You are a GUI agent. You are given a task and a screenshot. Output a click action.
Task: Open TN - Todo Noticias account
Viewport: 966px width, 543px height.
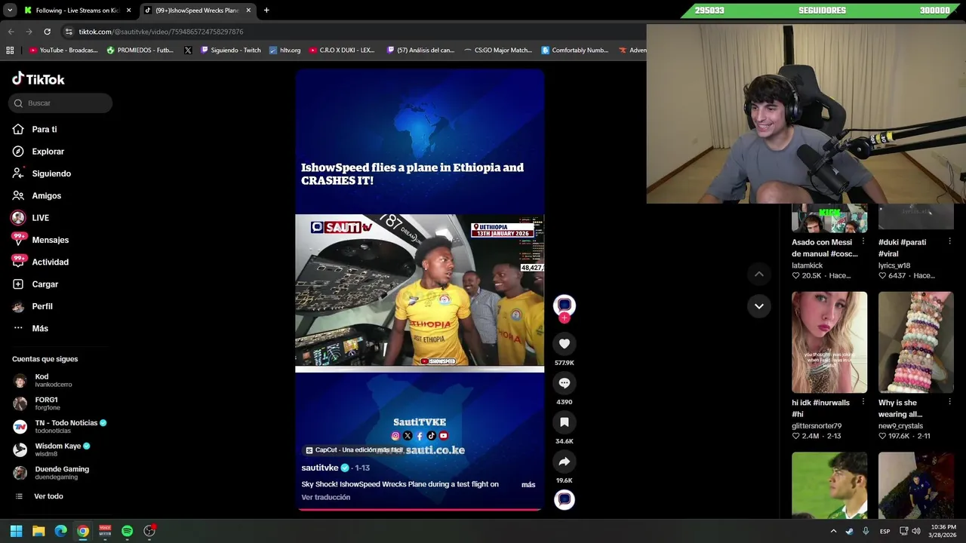(60, 426)
